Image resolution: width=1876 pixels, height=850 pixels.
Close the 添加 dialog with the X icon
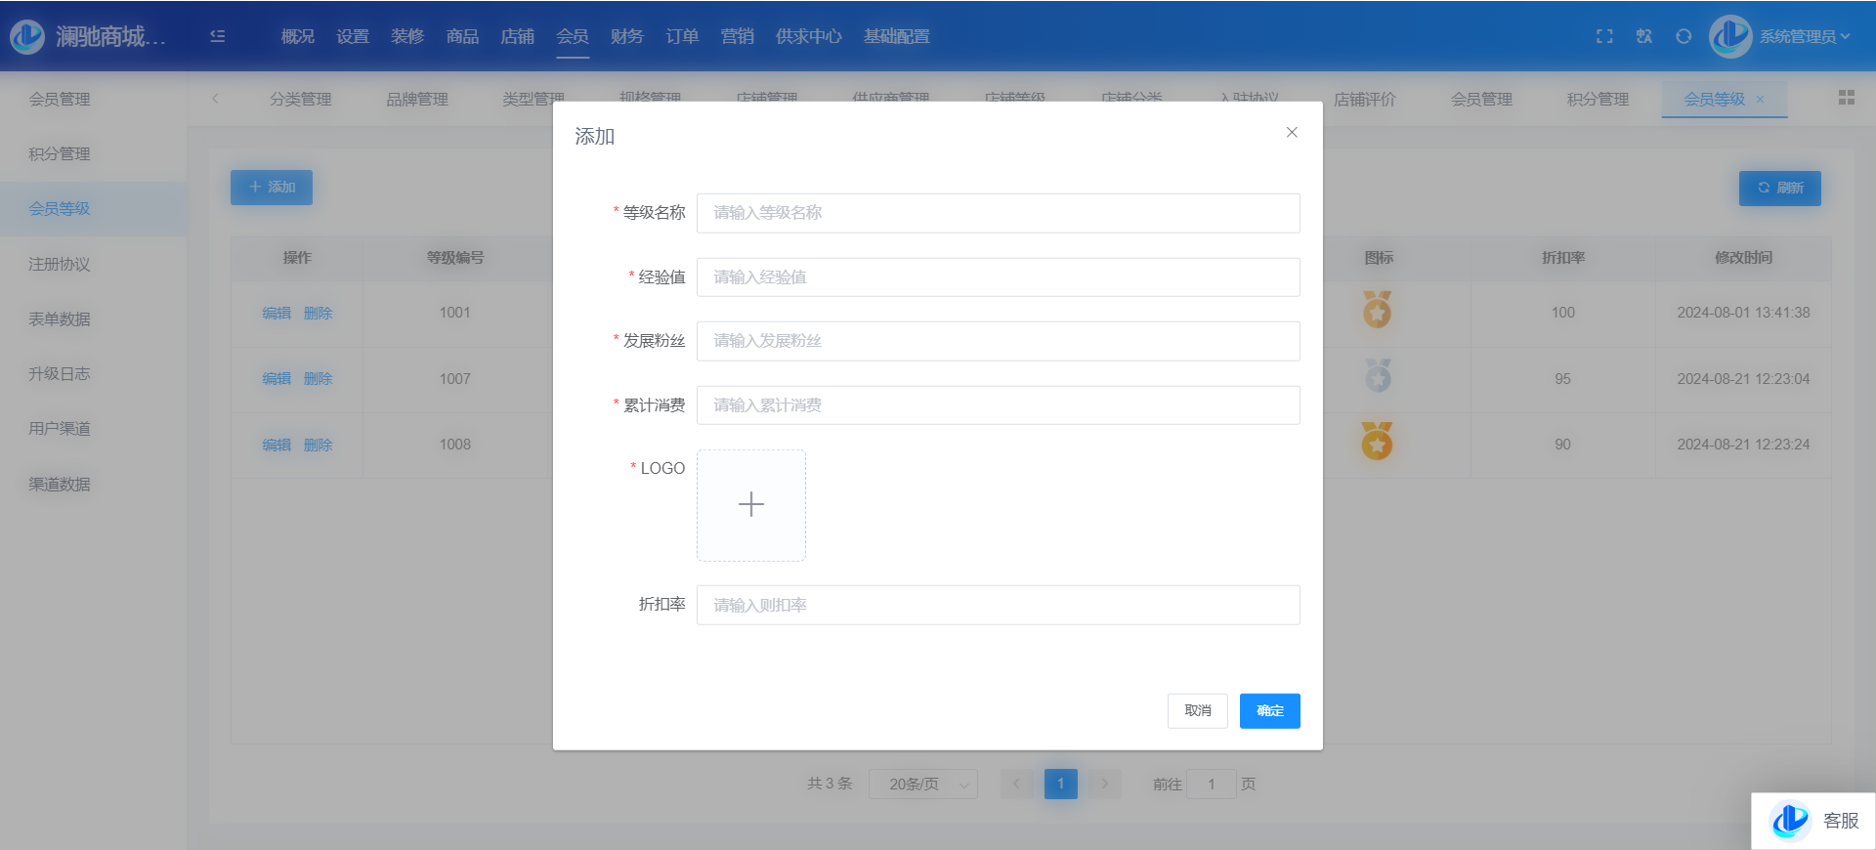pos(1292,132)
